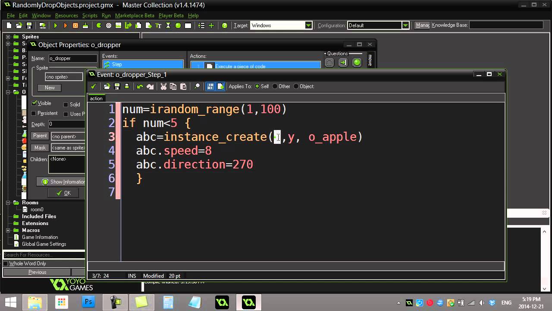This screenshot has width=552, height=311.
Task: Collapse the Rooms folder in resource tree
Action: click(8, 203)
